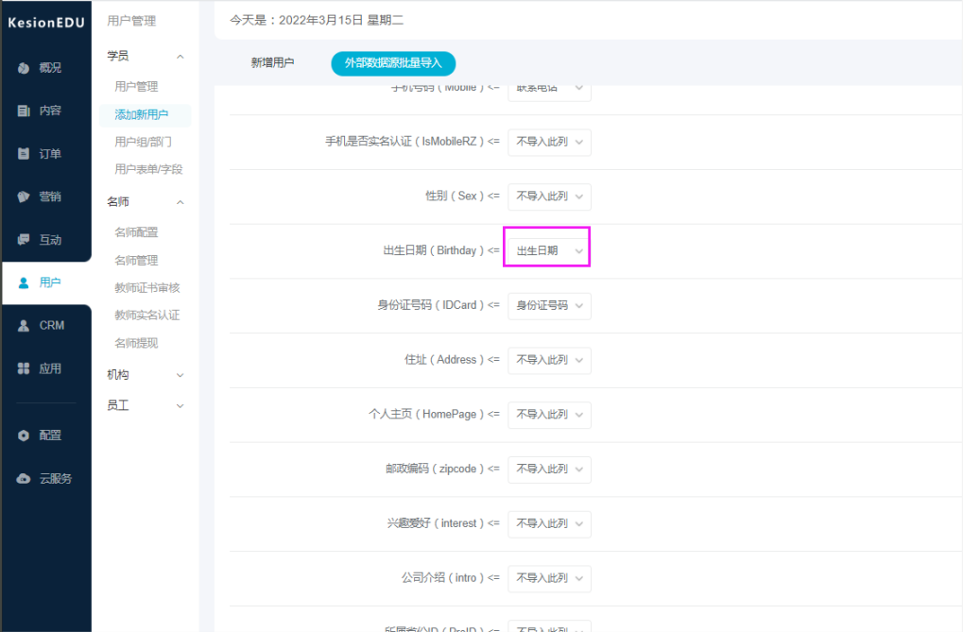Open the 应用 apps grid icon
Viewport: 963px width, 632px height.
[x=25, y=368]
